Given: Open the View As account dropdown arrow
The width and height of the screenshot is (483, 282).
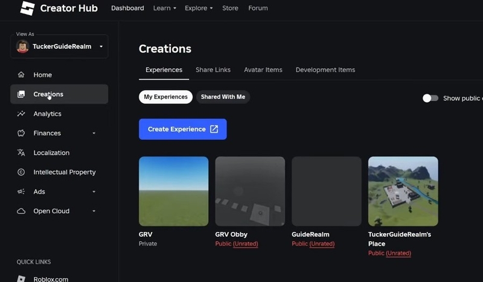Looking at the screenshot, I should click(101, 46).
